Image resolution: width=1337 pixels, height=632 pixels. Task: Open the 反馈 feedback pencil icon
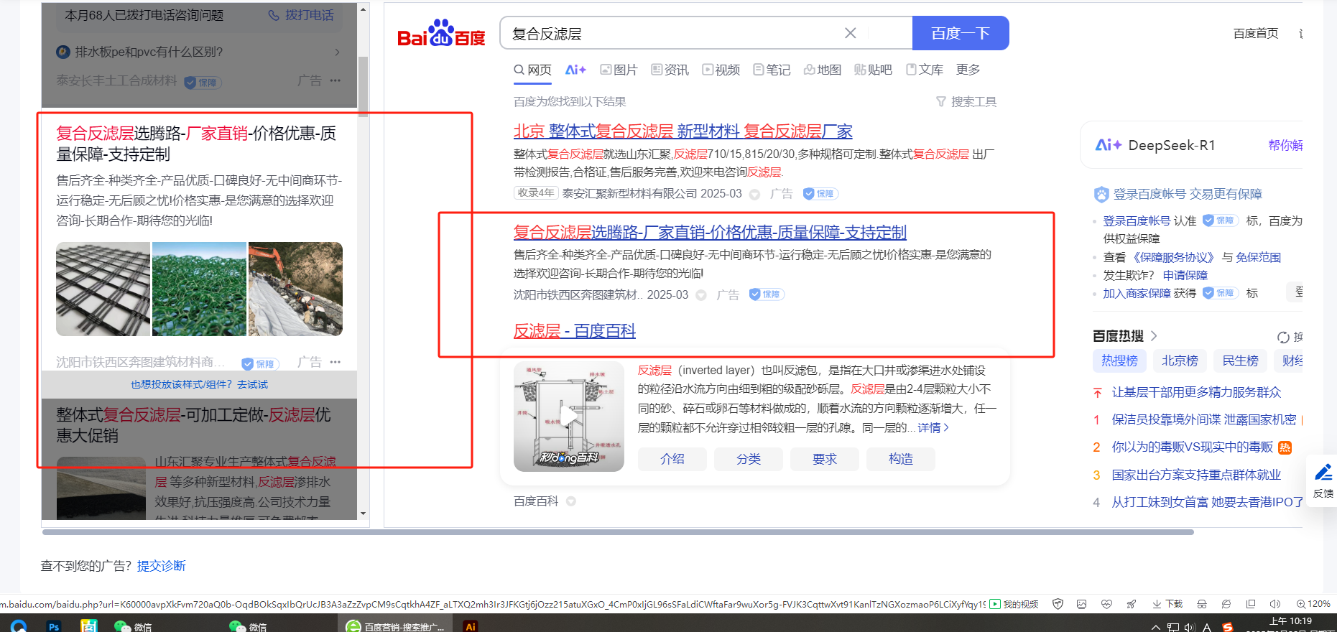tap(1323, 473)
